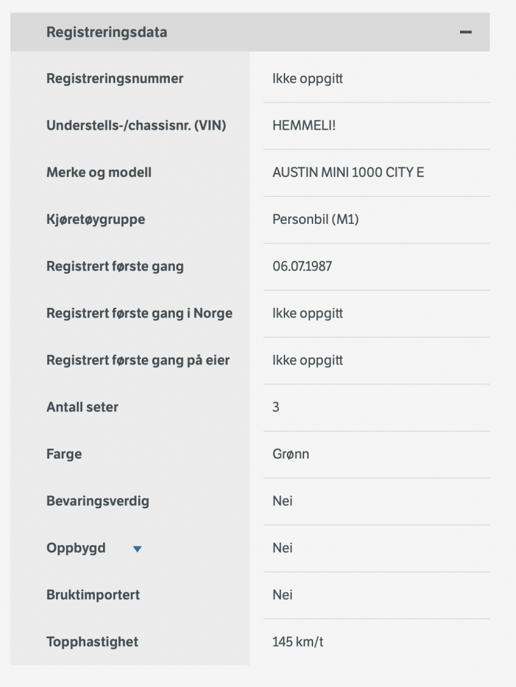
Task: Click the Kjøretøygruppe label
Action: click(95, 219)
